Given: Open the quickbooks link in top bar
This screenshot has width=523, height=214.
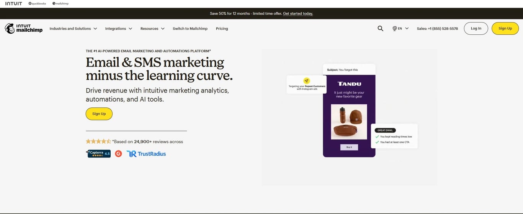Looking at the screenshot, I should coord(37,3).
